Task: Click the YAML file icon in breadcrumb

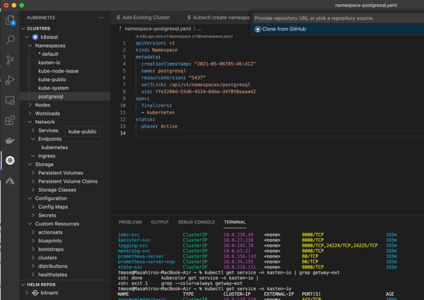Action: (x=120, y=29)
